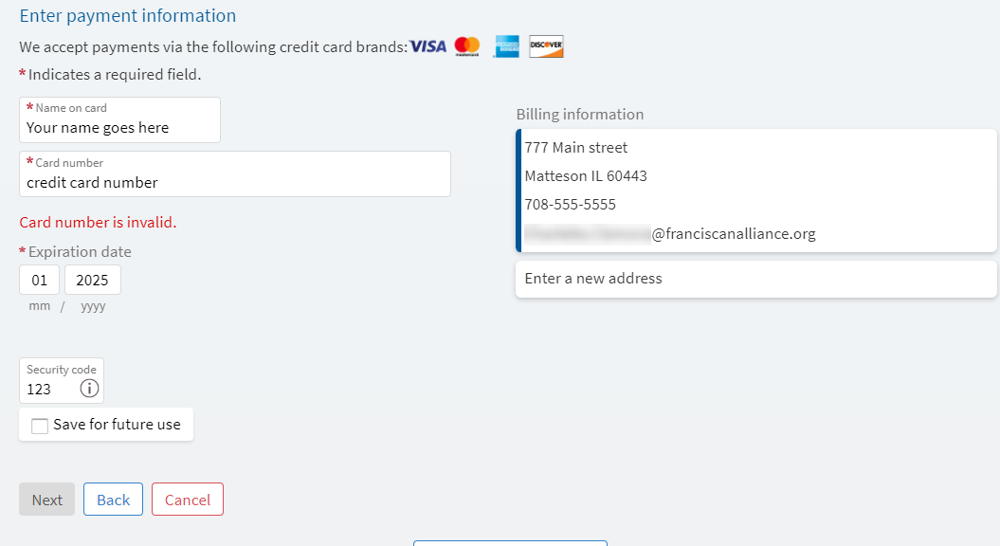Open the security code info icon
This screenshot has width=1000, height=546.
coord(89,389)
